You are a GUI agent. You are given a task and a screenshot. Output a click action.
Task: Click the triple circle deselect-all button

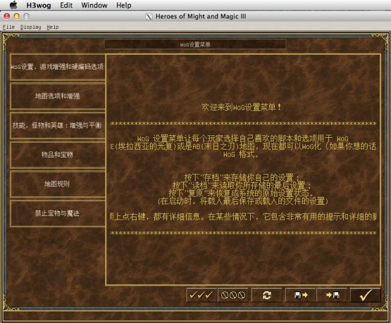[x=234, y=295]
